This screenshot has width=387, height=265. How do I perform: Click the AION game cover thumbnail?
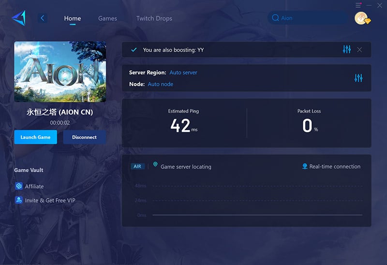coord(60,72)
